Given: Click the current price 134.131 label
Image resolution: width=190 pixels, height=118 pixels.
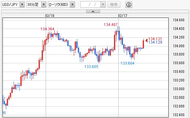Looking at the screenshot, I should click(x=155, y=39).
